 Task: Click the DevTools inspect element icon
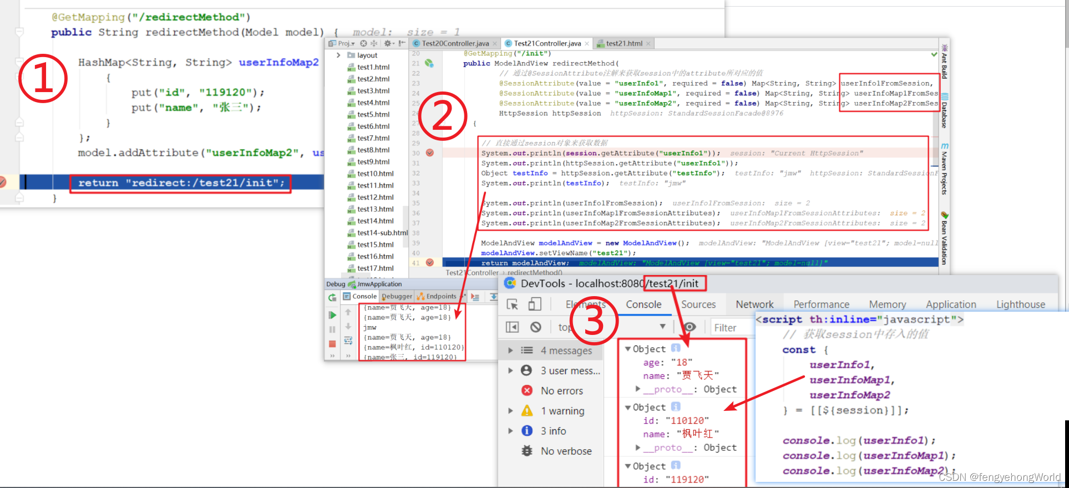(x=513, y=304)
